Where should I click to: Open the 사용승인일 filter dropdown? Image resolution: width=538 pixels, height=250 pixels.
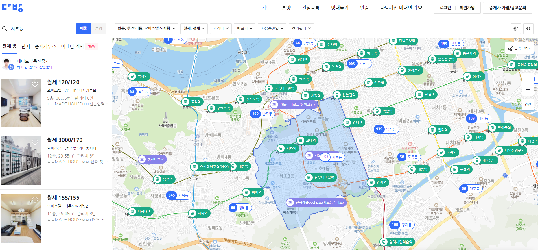pyautogui.click(x=272, y=28)
